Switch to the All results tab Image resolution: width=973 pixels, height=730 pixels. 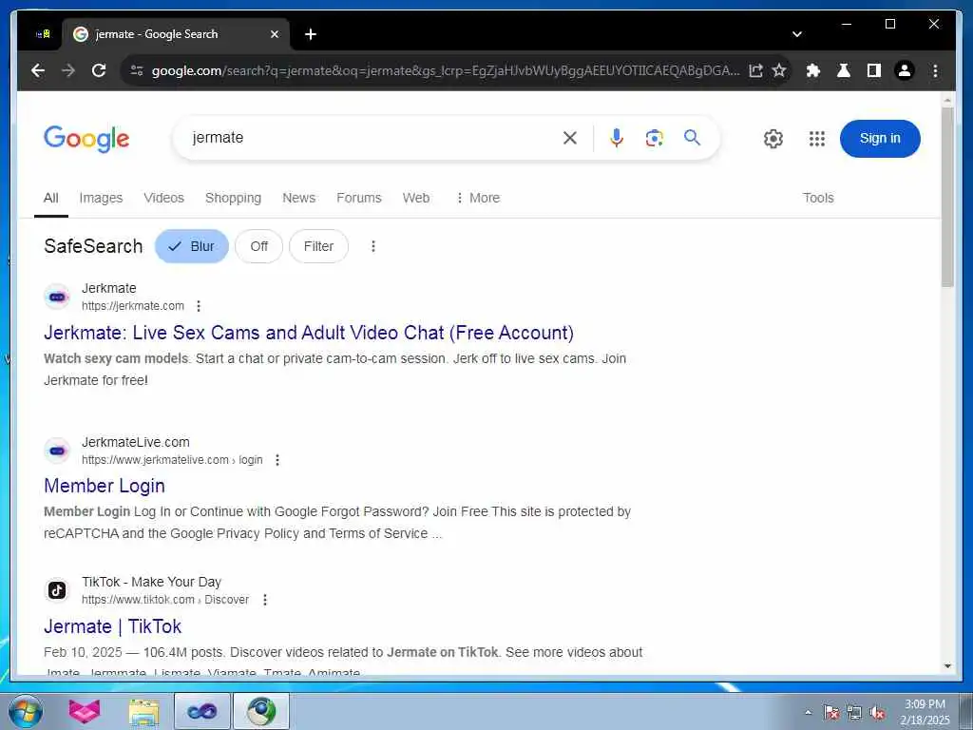click(51, 198)
